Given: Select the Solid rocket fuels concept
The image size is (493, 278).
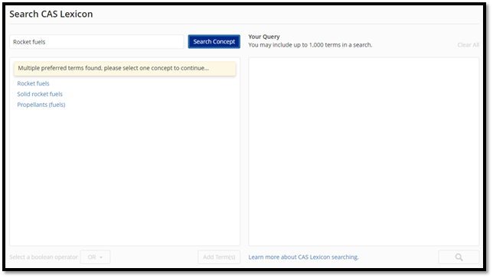Looking at the screenshot, I should tap(40, 94).
